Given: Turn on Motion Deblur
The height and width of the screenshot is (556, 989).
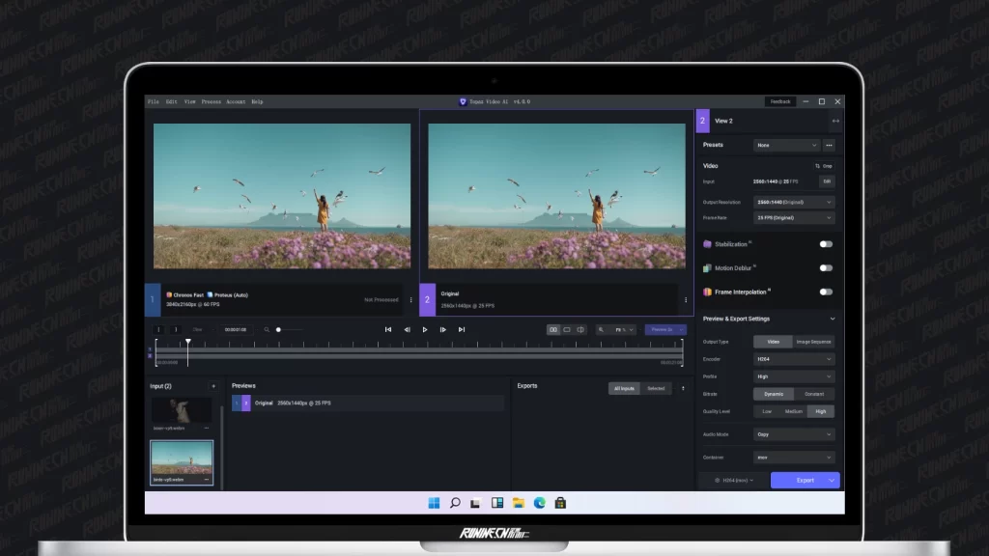Looking at the screenshot, I should [826, 268].
